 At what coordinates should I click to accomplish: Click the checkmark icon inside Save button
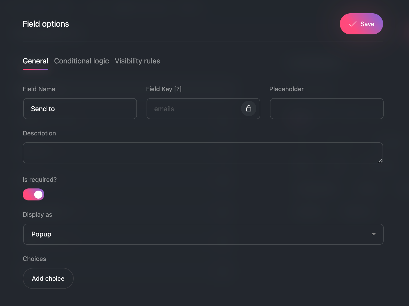pos(352,24)
